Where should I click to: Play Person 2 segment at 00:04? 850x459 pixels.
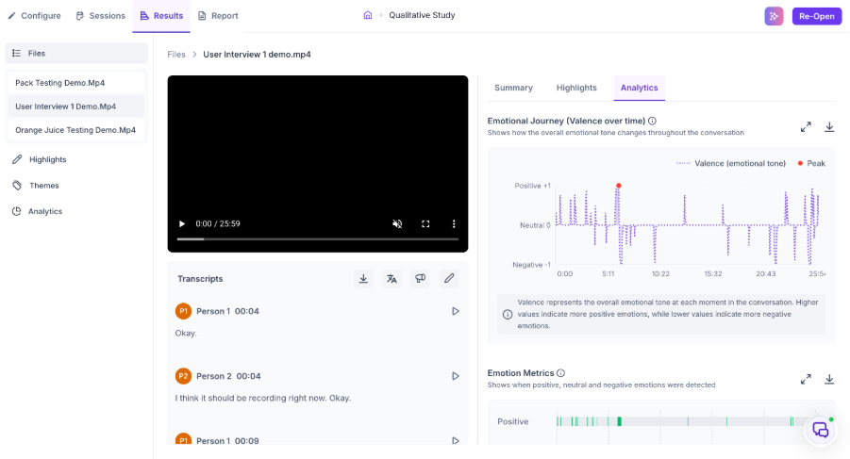point(456,376)
